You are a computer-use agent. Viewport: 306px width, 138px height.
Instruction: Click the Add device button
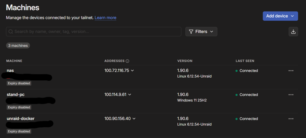[280, 16]
